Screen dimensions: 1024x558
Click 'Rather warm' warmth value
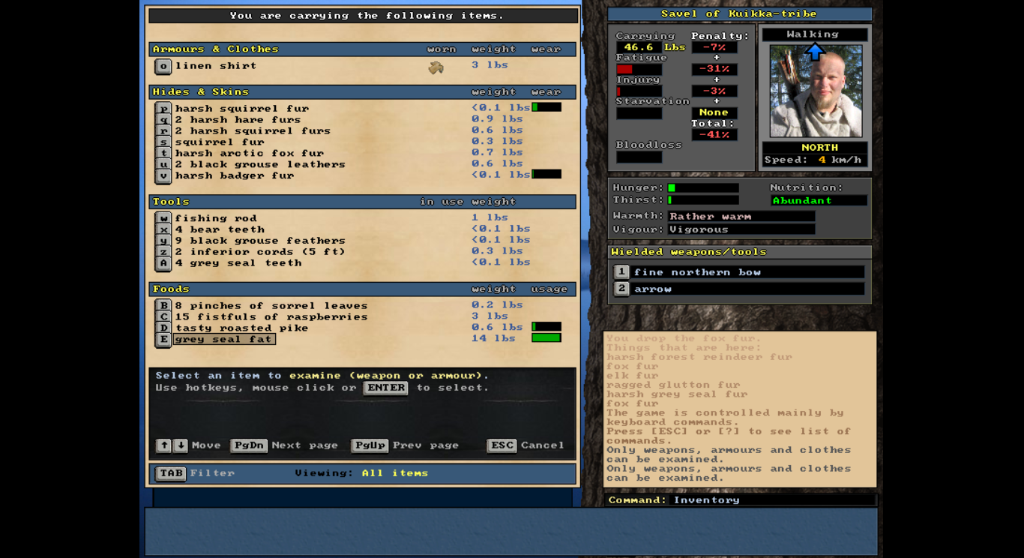(742, 216)
